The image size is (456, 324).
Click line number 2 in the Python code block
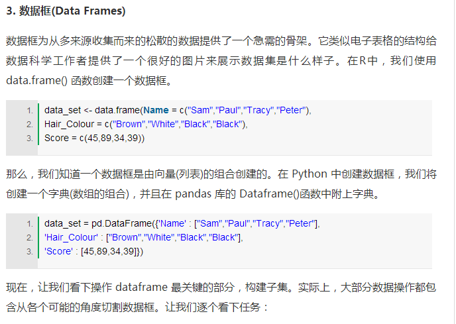(x=29, y=237)
